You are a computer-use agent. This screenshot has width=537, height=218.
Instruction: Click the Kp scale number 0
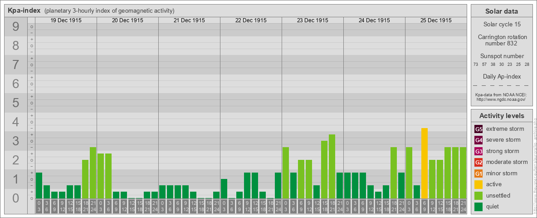pyautogui.click(x=16, y=198)
